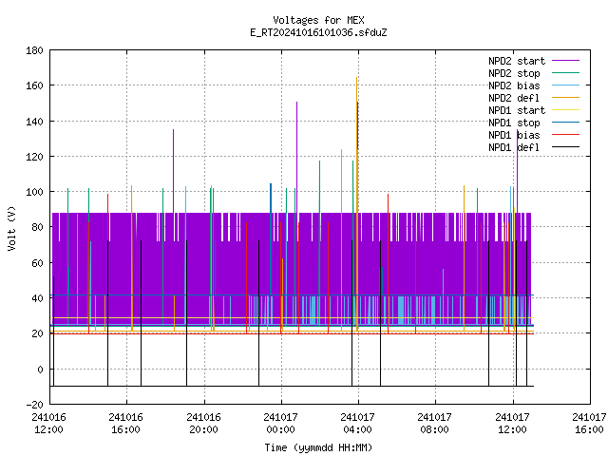Select the filename E_RT20241016101036.sfduZ subtitle
Screen dimensions: 608x456
(x=318, y=32)
